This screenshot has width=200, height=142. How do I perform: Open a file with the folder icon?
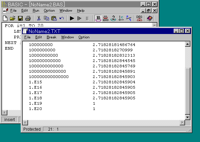(x=13, y=18)
